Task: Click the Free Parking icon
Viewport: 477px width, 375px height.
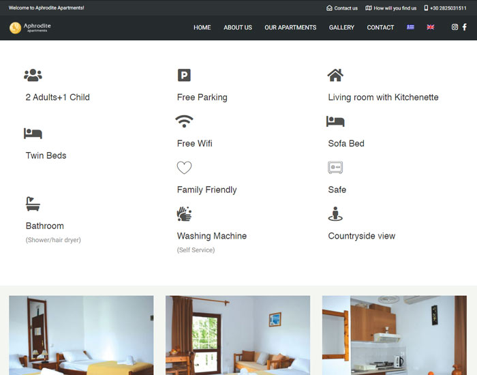Action: 184,76
